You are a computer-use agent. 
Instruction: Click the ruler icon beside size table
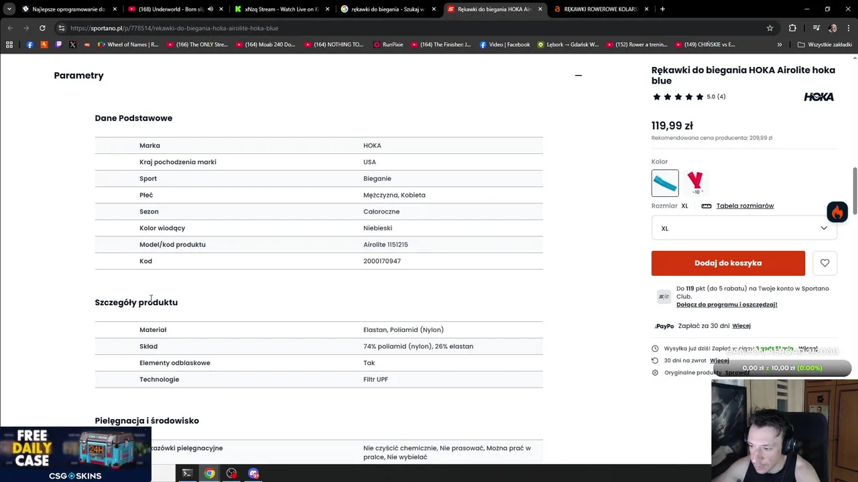tap(706, 206)
